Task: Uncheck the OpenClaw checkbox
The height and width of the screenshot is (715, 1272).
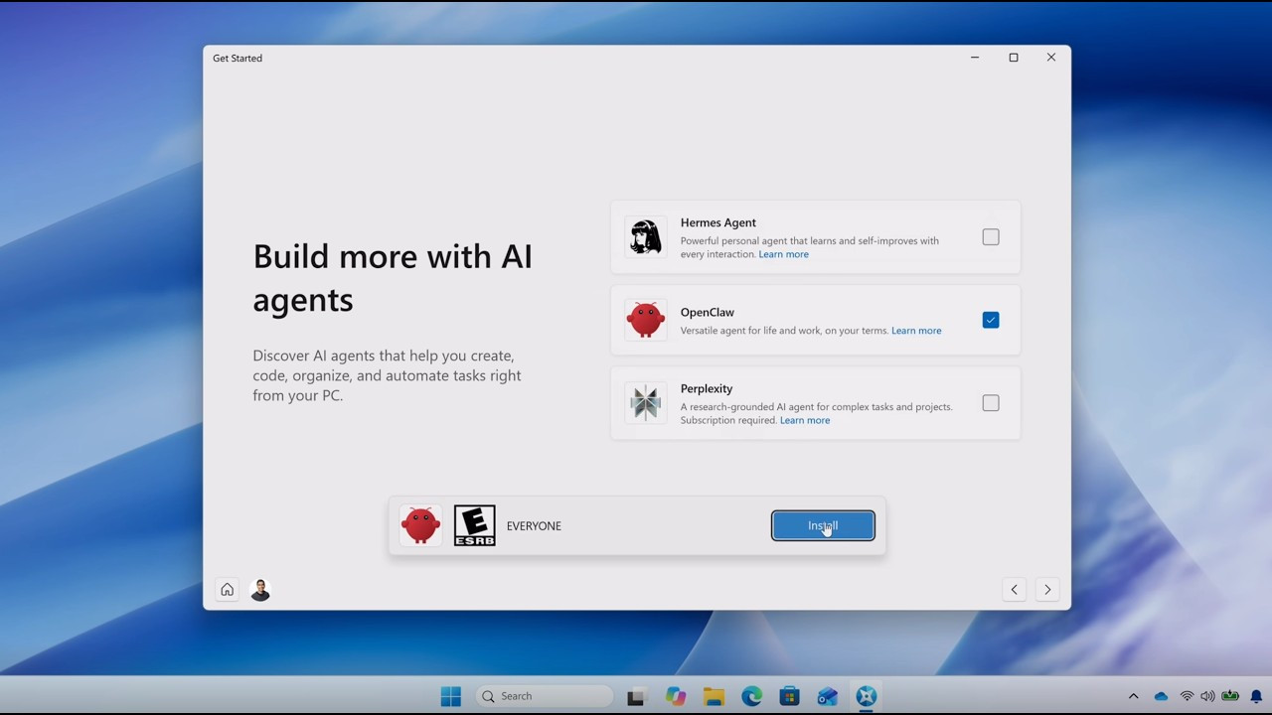Action: point(991,320)
